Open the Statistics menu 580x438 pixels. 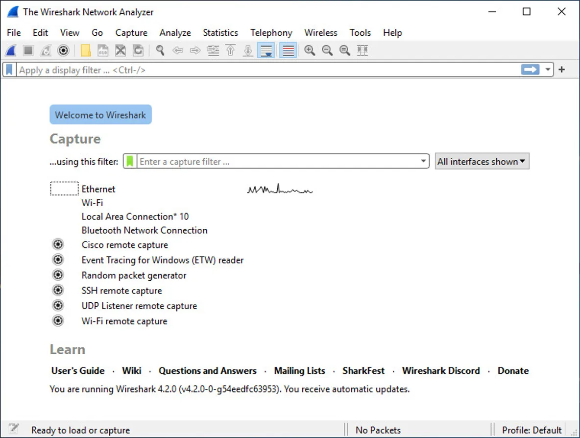[220, 33]
